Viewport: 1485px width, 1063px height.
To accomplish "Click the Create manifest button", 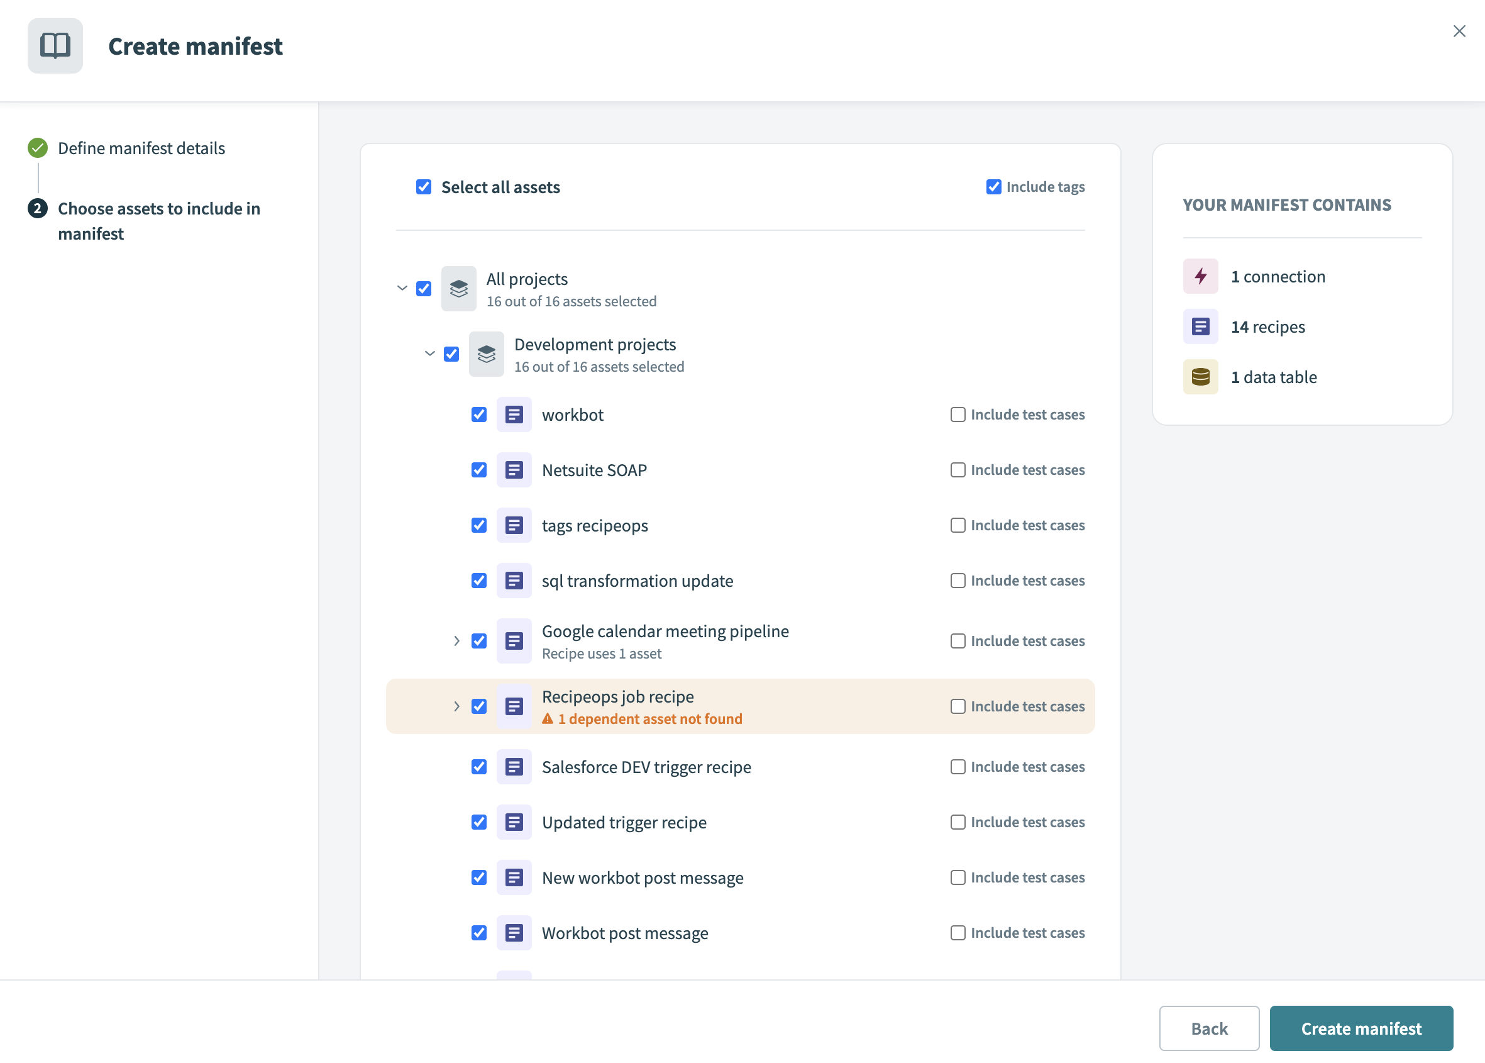I will click(x=1361, y=1028).
